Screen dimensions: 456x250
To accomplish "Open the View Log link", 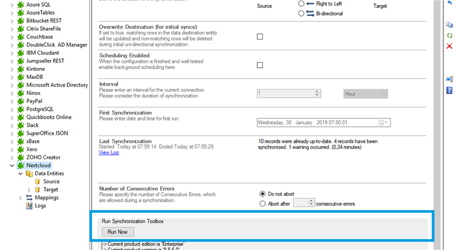I will tap(108, 152).
